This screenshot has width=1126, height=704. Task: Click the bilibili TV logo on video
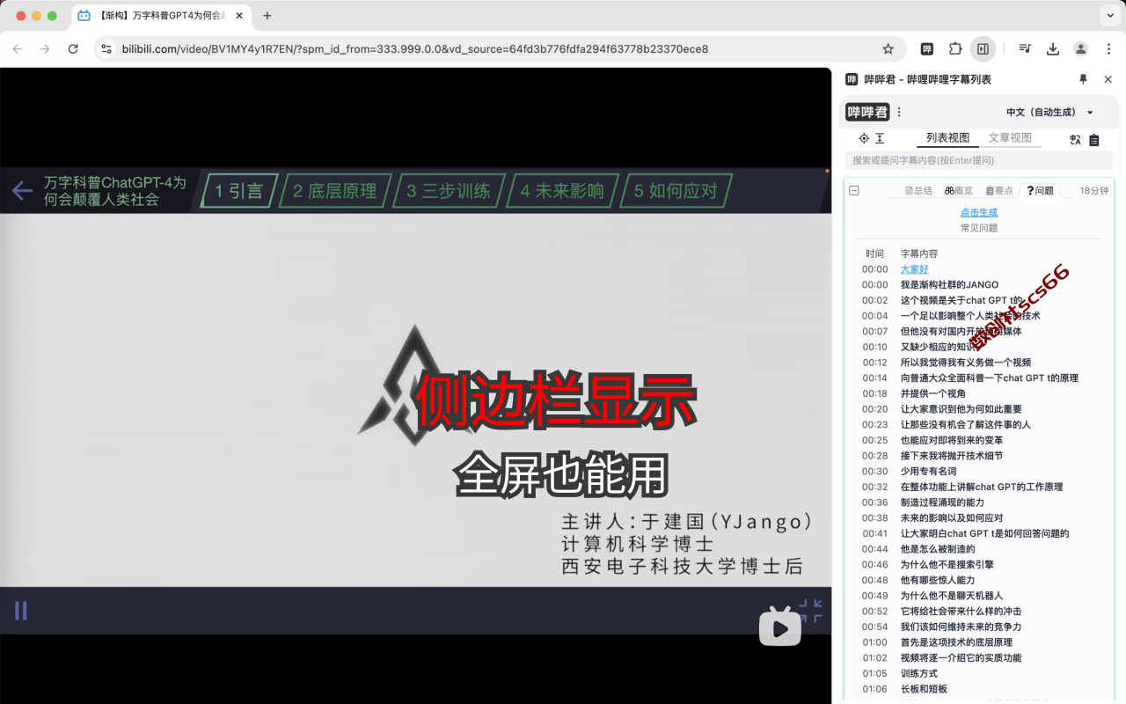tap(780, 626)
